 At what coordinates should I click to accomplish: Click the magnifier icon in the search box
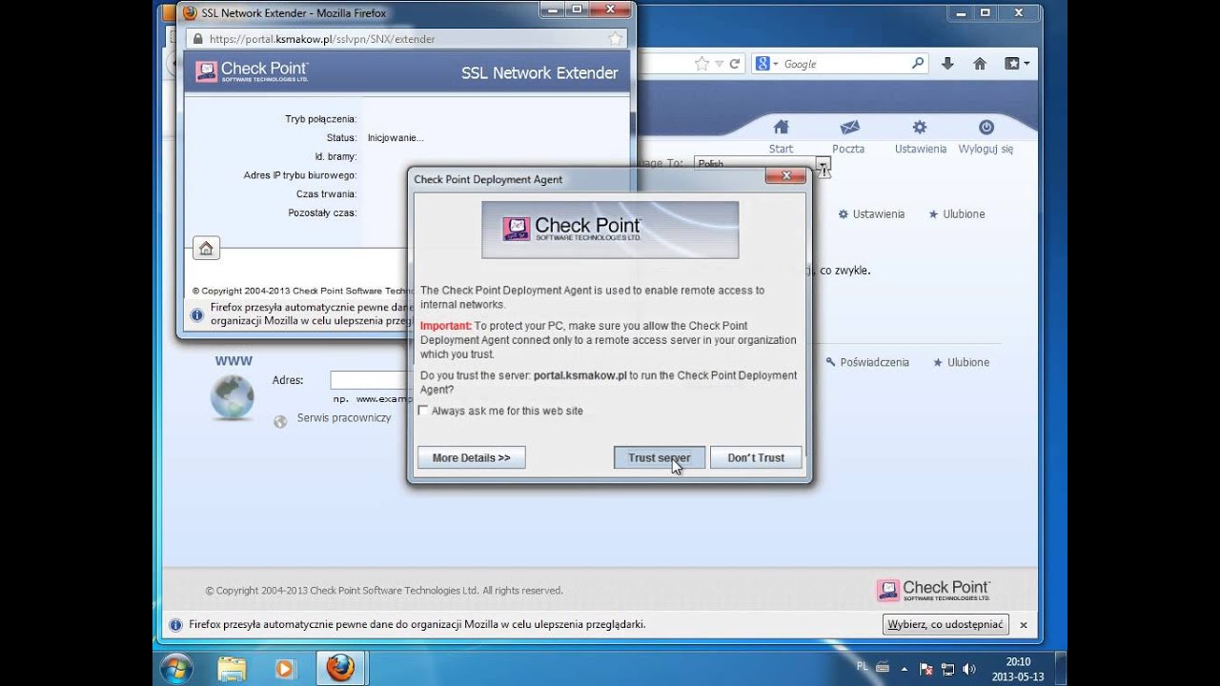pyautogui.click(x=918, y=64)
